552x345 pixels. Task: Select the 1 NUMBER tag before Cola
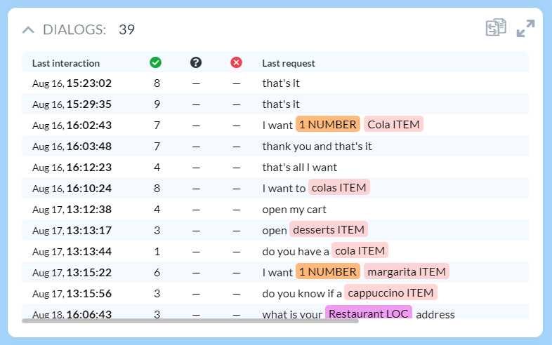[328, 125]
